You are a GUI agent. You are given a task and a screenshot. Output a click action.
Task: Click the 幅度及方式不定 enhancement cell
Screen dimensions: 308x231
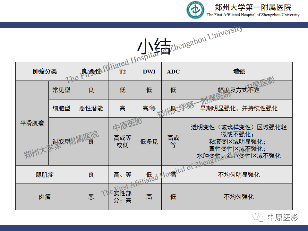[239, 90]
